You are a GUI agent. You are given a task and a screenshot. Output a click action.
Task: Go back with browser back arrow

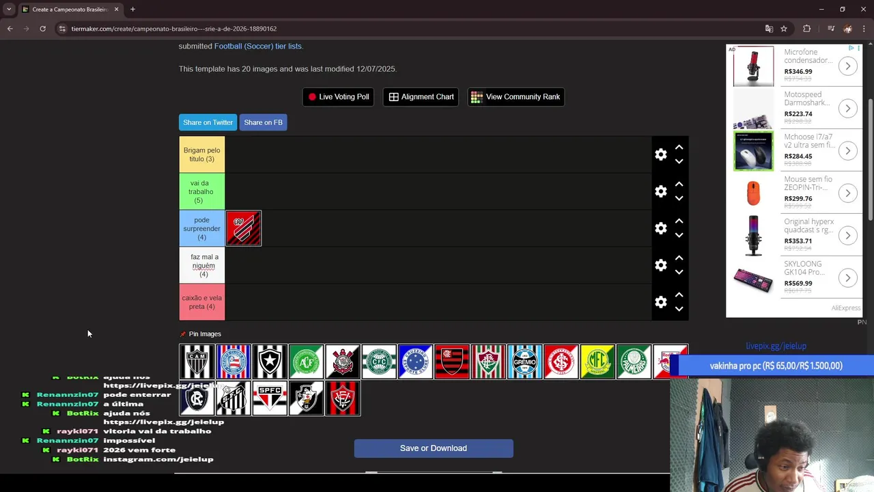point(10,29)
